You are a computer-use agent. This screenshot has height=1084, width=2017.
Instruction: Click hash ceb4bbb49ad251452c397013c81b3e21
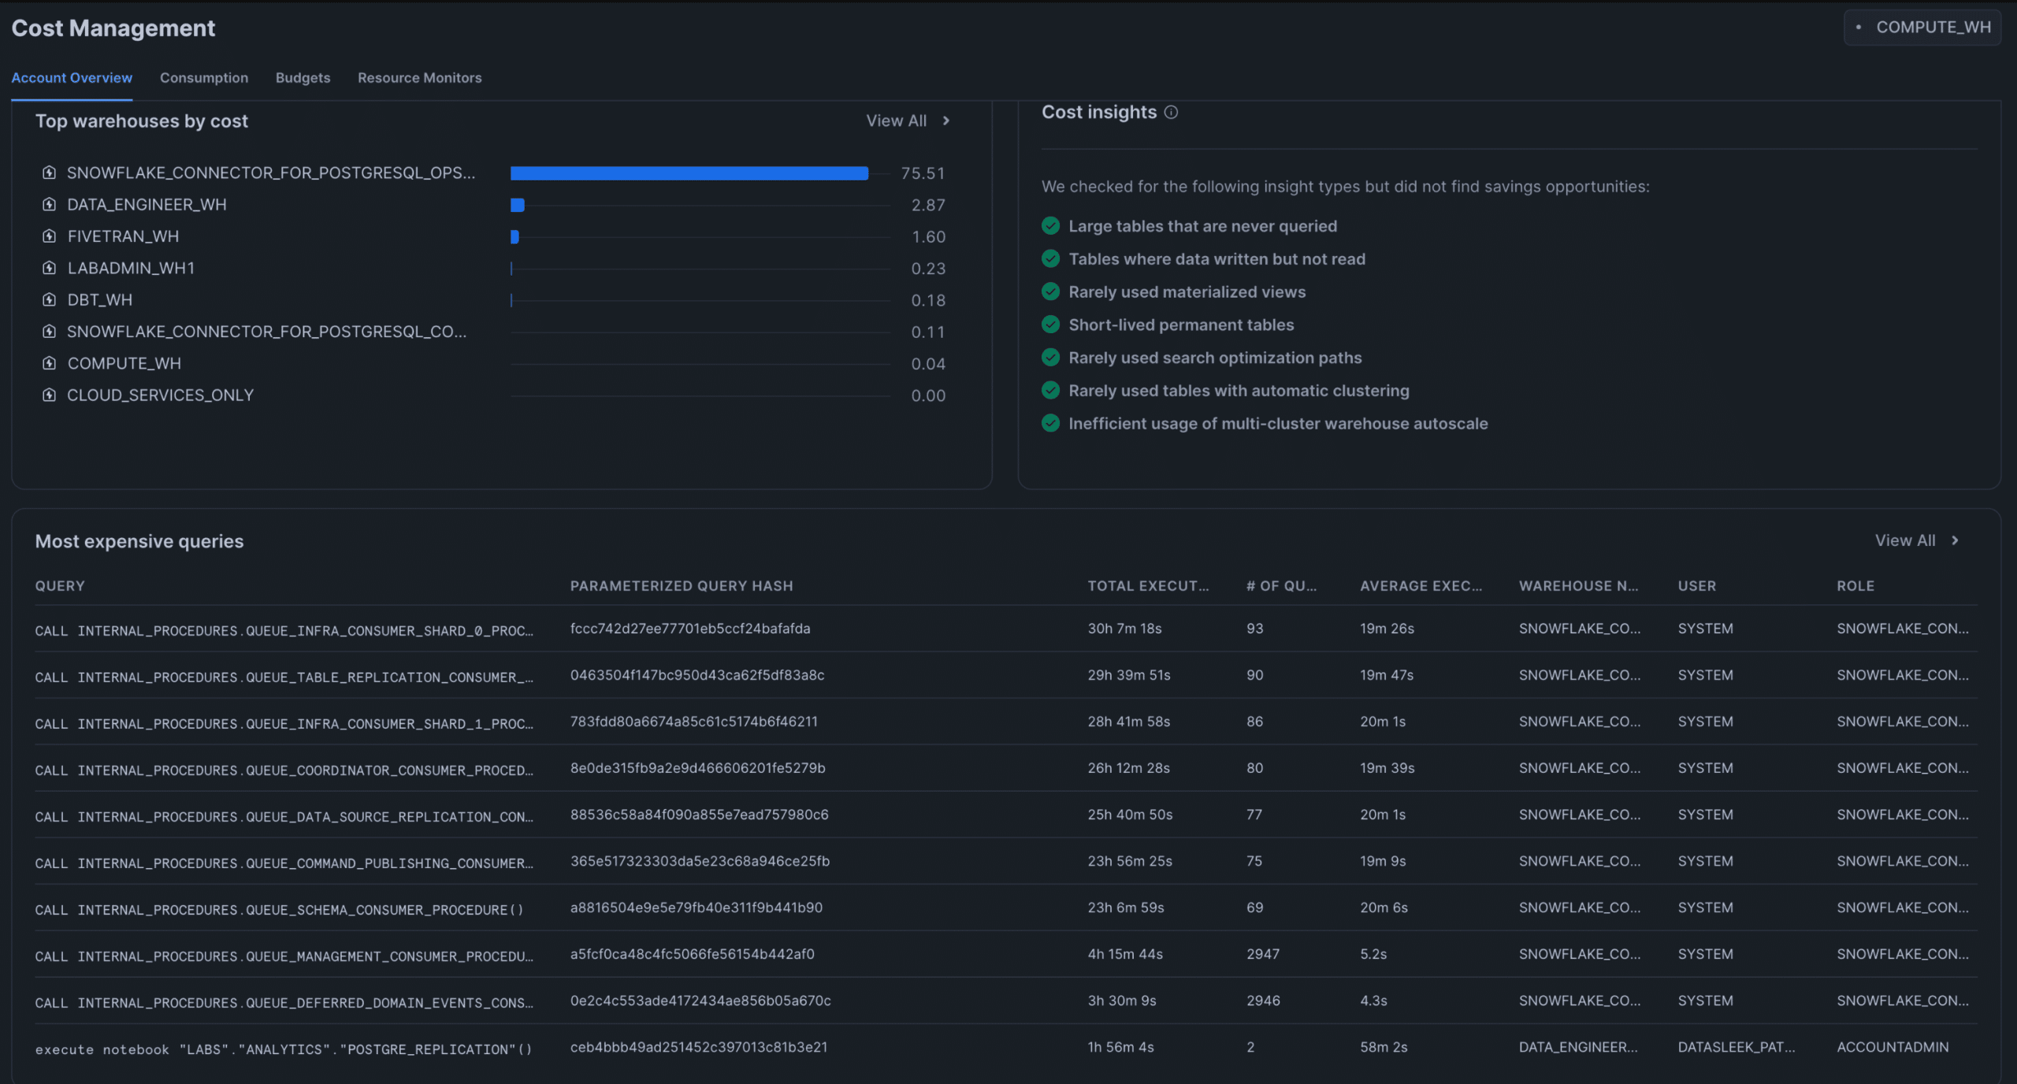point(699,1047)
